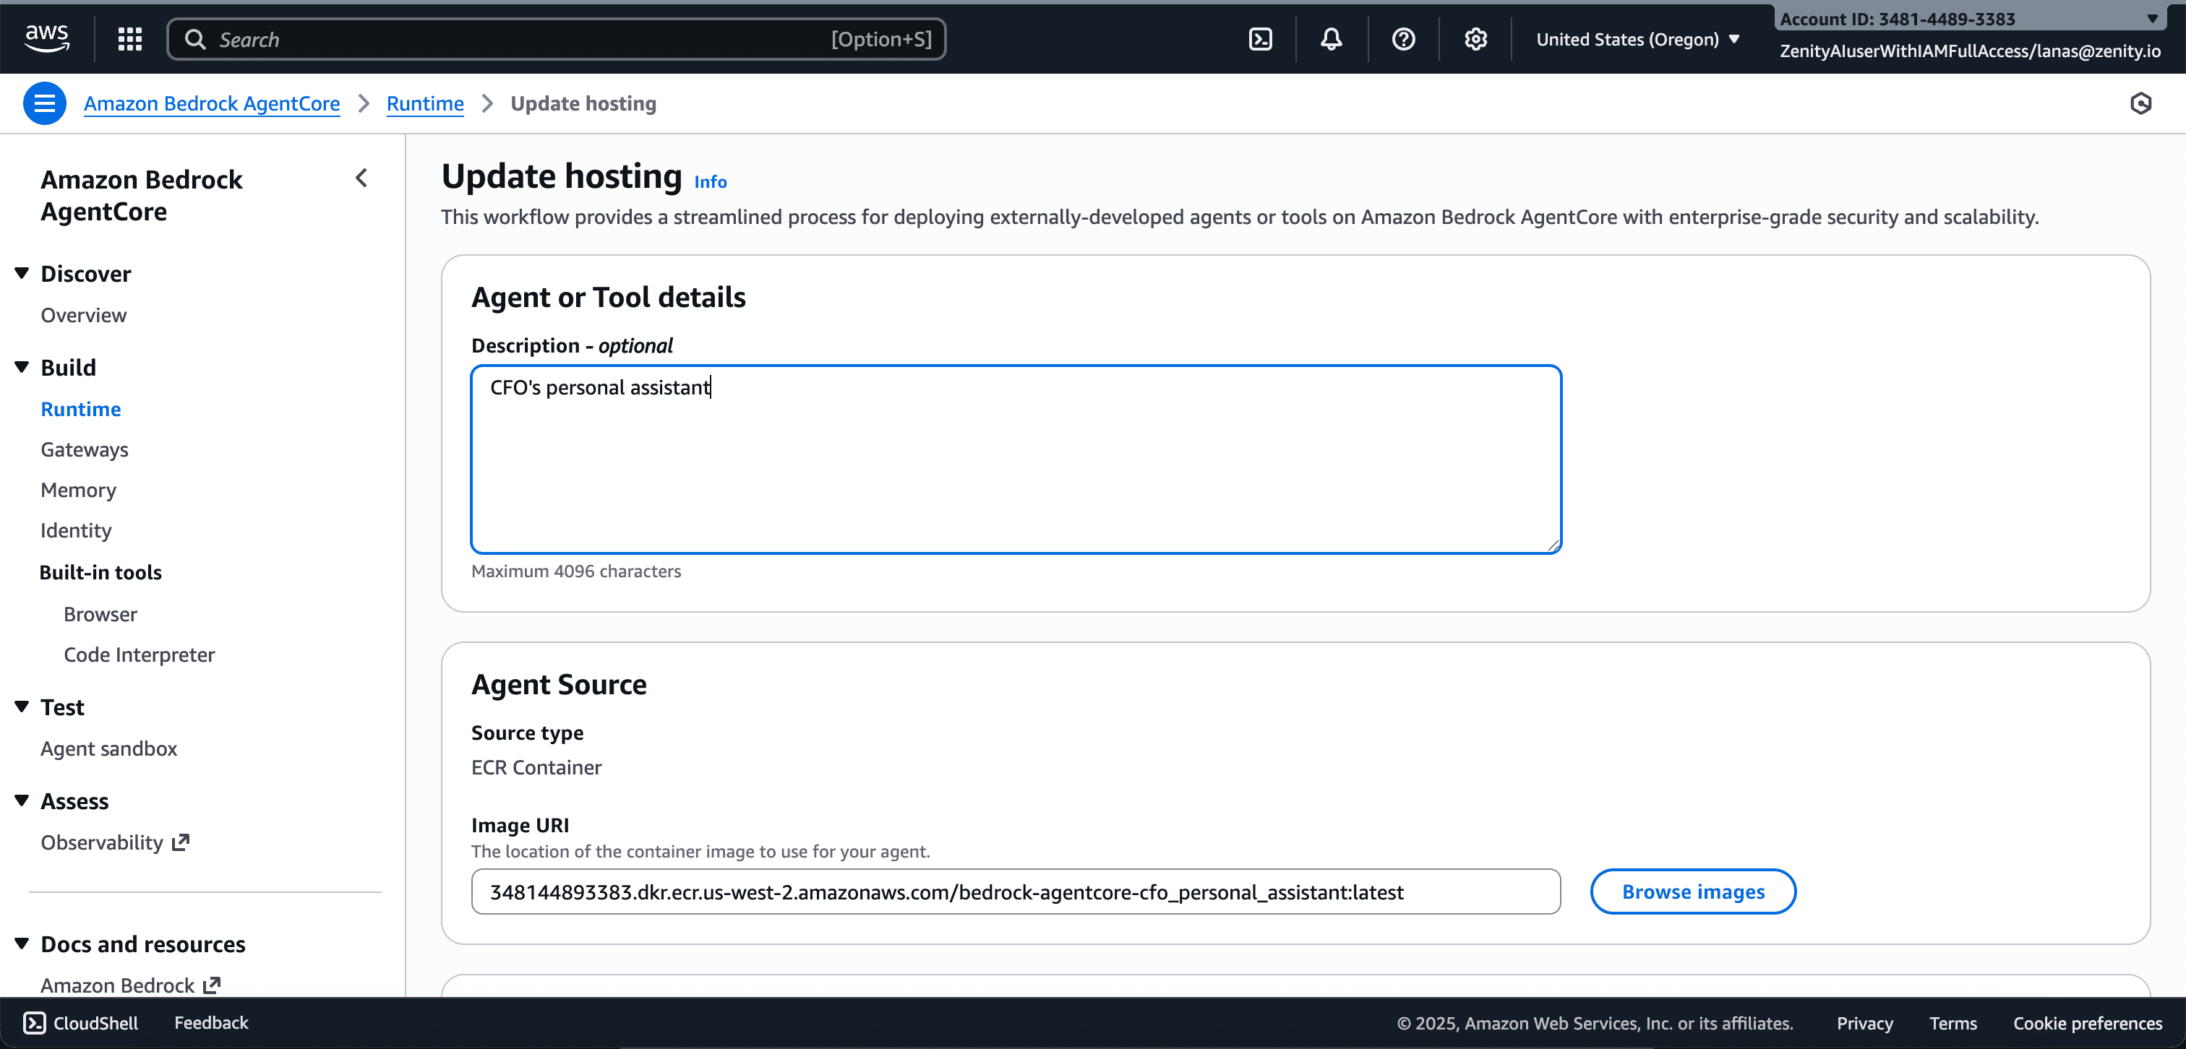The width and height of the screenshot is (2186, 1049).
Task: Open the settings gear icon
Action: click(1475, 39)
